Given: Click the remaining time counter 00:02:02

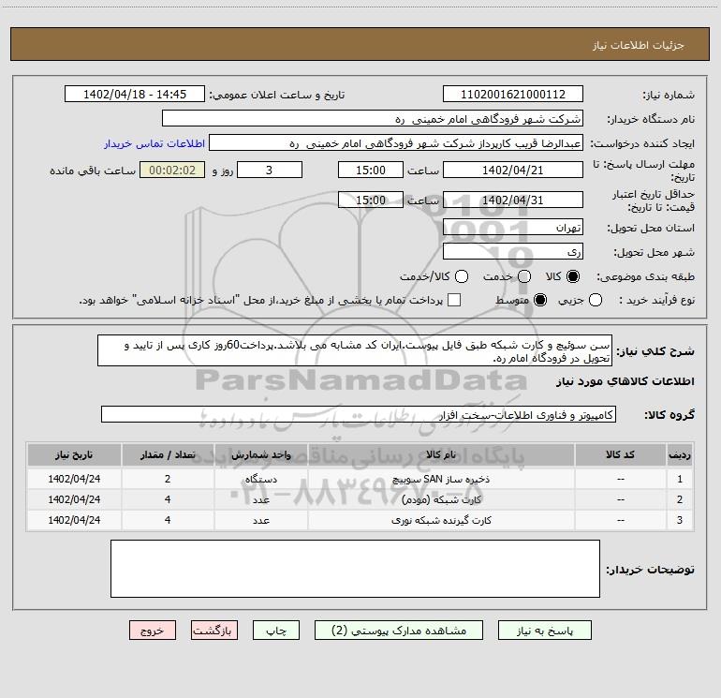Looking at the screenshot, I should [x=172, y=170].
